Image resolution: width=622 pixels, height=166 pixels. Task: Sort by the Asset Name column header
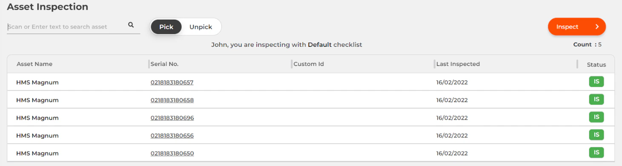[x=34, y=64]
